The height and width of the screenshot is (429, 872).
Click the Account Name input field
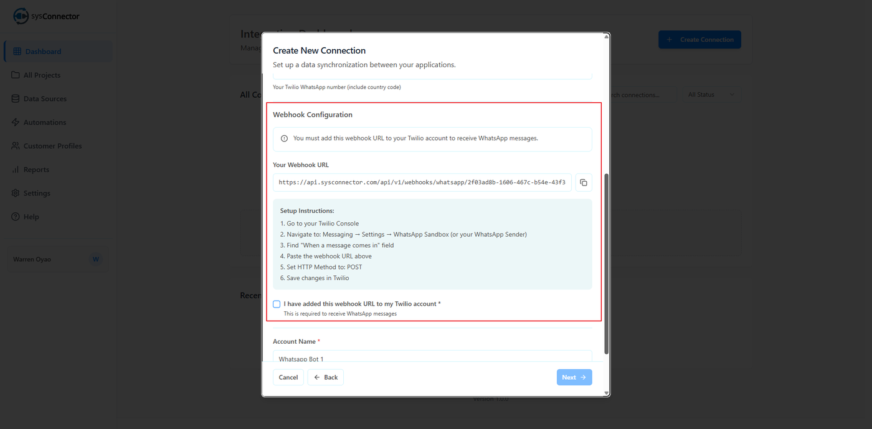(x=432, y=357)
